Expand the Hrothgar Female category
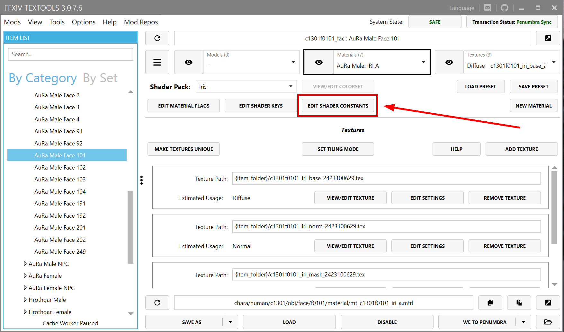This screenshot has width=564, height=332. pos(25,312)
